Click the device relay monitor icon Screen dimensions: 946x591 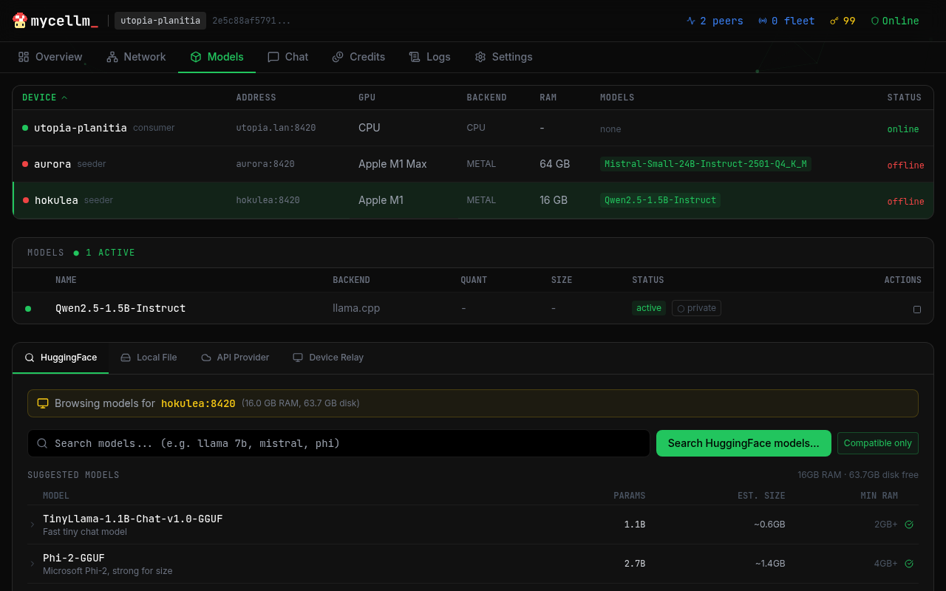click(x=298, y=357)
